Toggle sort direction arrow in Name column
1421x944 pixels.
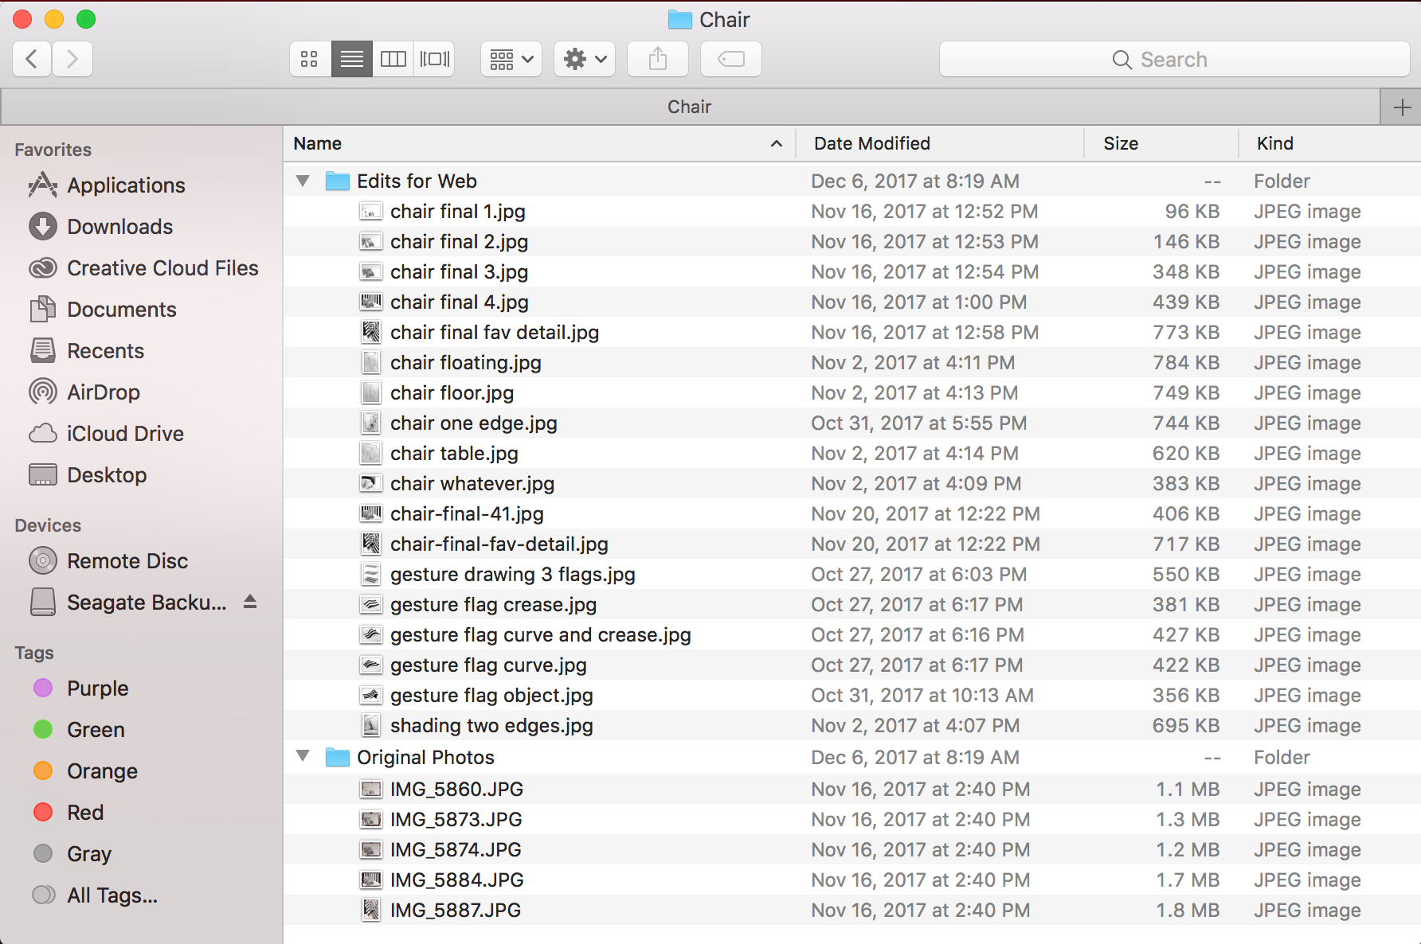[777, 143]
